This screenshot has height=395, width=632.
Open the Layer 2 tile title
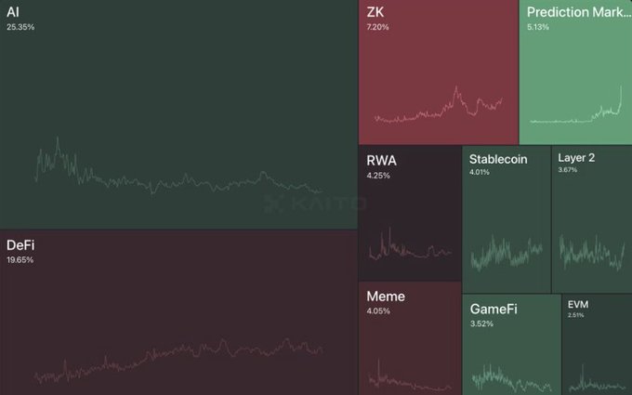(576, 158)
